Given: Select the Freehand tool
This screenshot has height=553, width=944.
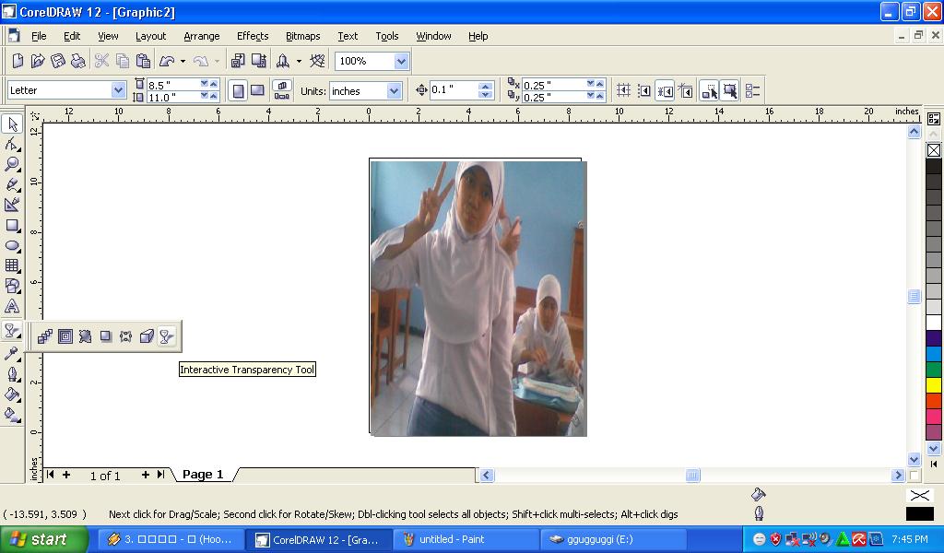Looking at the screenshot, I should pyautogui.click(x=12, y=184).
